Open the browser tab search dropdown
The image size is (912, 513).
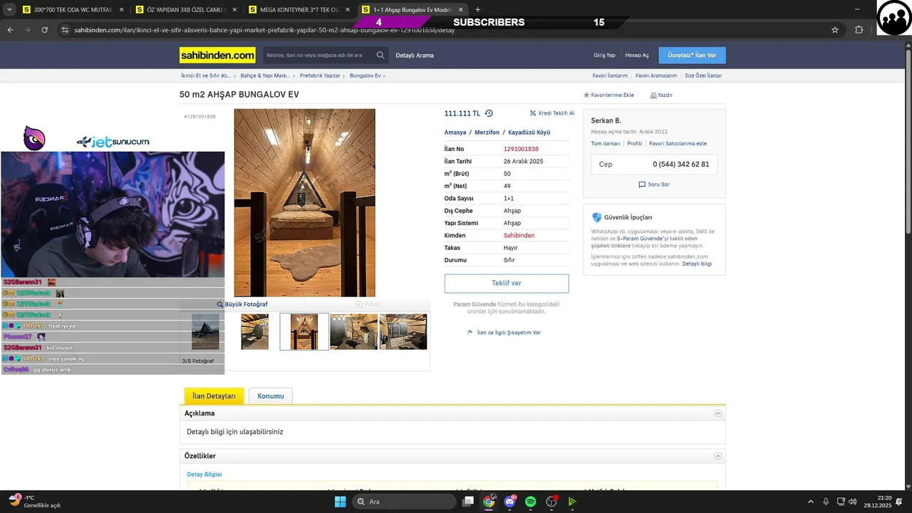click(9, 10)
